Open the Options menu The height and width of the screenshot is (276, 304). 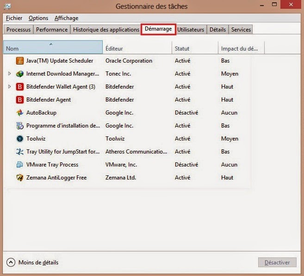pyautogui.click(x=38, y=18)
